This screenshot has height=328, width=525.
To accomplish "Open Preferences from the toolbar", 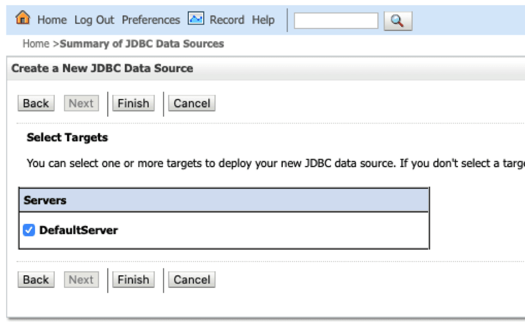I will pos(151,20).
